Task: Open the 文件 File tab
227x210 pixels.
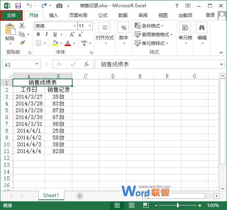Action: [11, 15]
